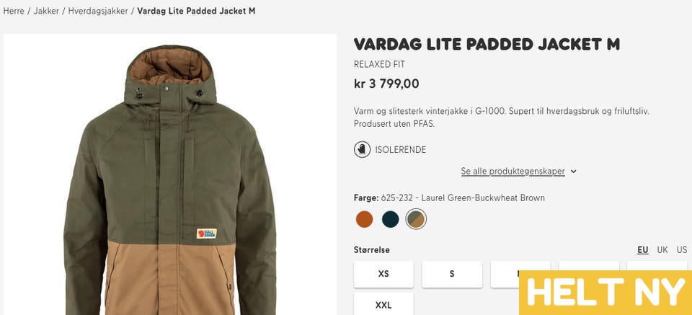
Task: Expand the chevron beside Se alle produktegenskaper
Action: [573, 172]
